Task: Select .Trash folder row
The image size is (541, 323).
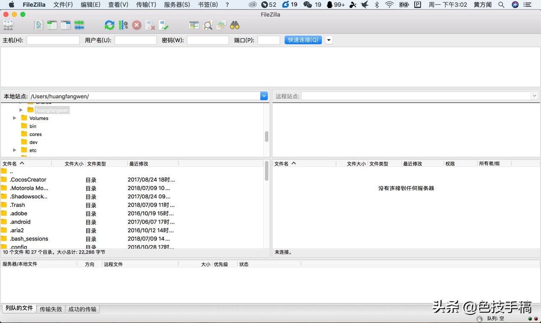Action: click(x=132, y=205)
